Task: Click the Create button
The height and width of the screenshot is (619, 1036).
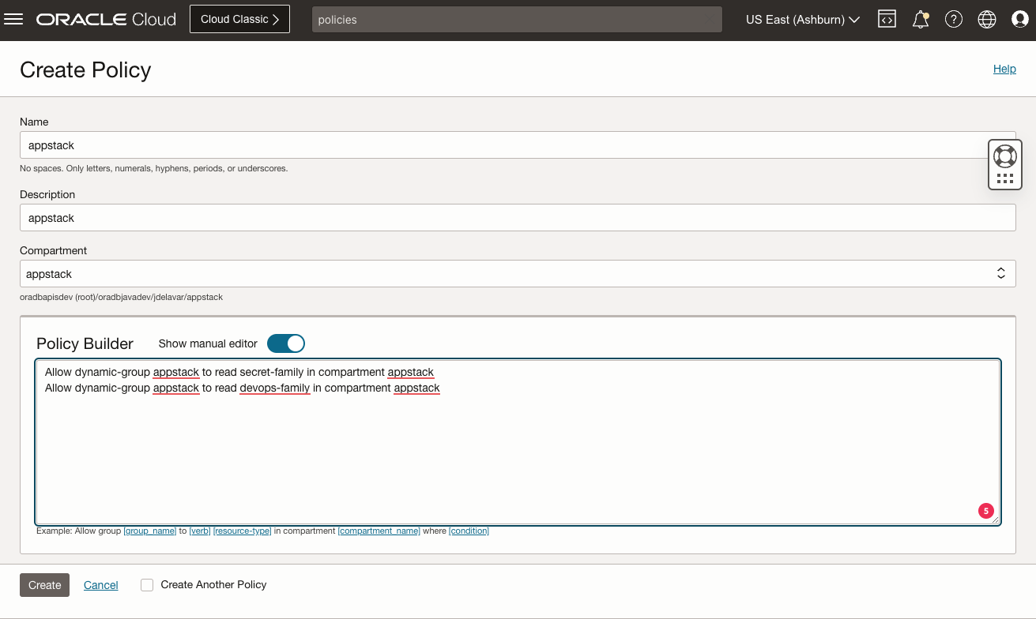Action: click(x=44, y=585)
